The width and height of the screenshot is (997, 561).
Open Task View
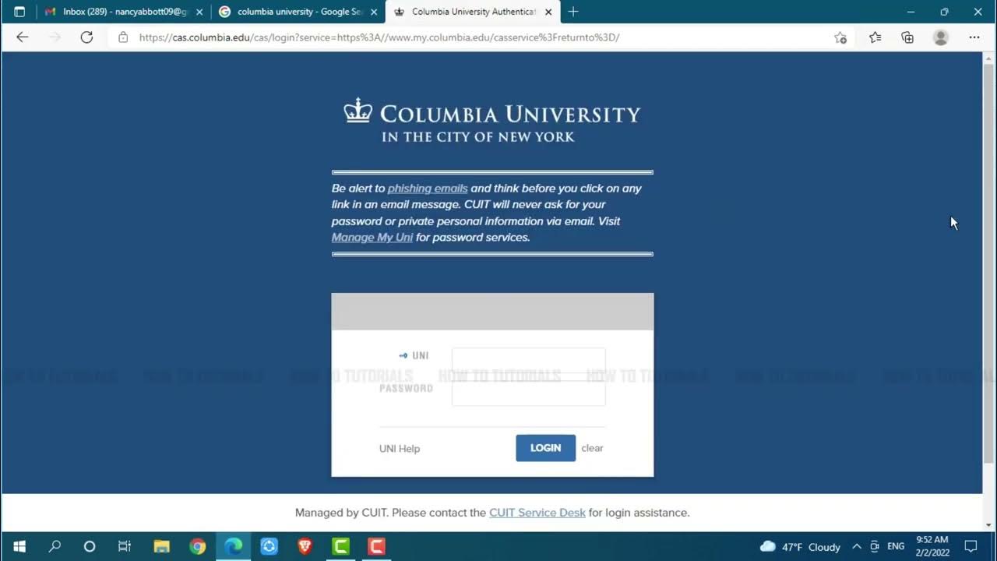pos(125,546)
